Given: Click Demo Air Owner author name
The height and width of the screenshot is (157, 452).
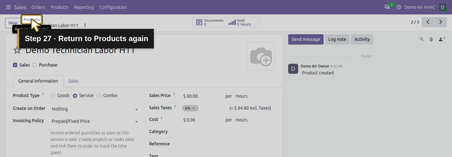Looking at the screenshot, I should tap(315, 66).
